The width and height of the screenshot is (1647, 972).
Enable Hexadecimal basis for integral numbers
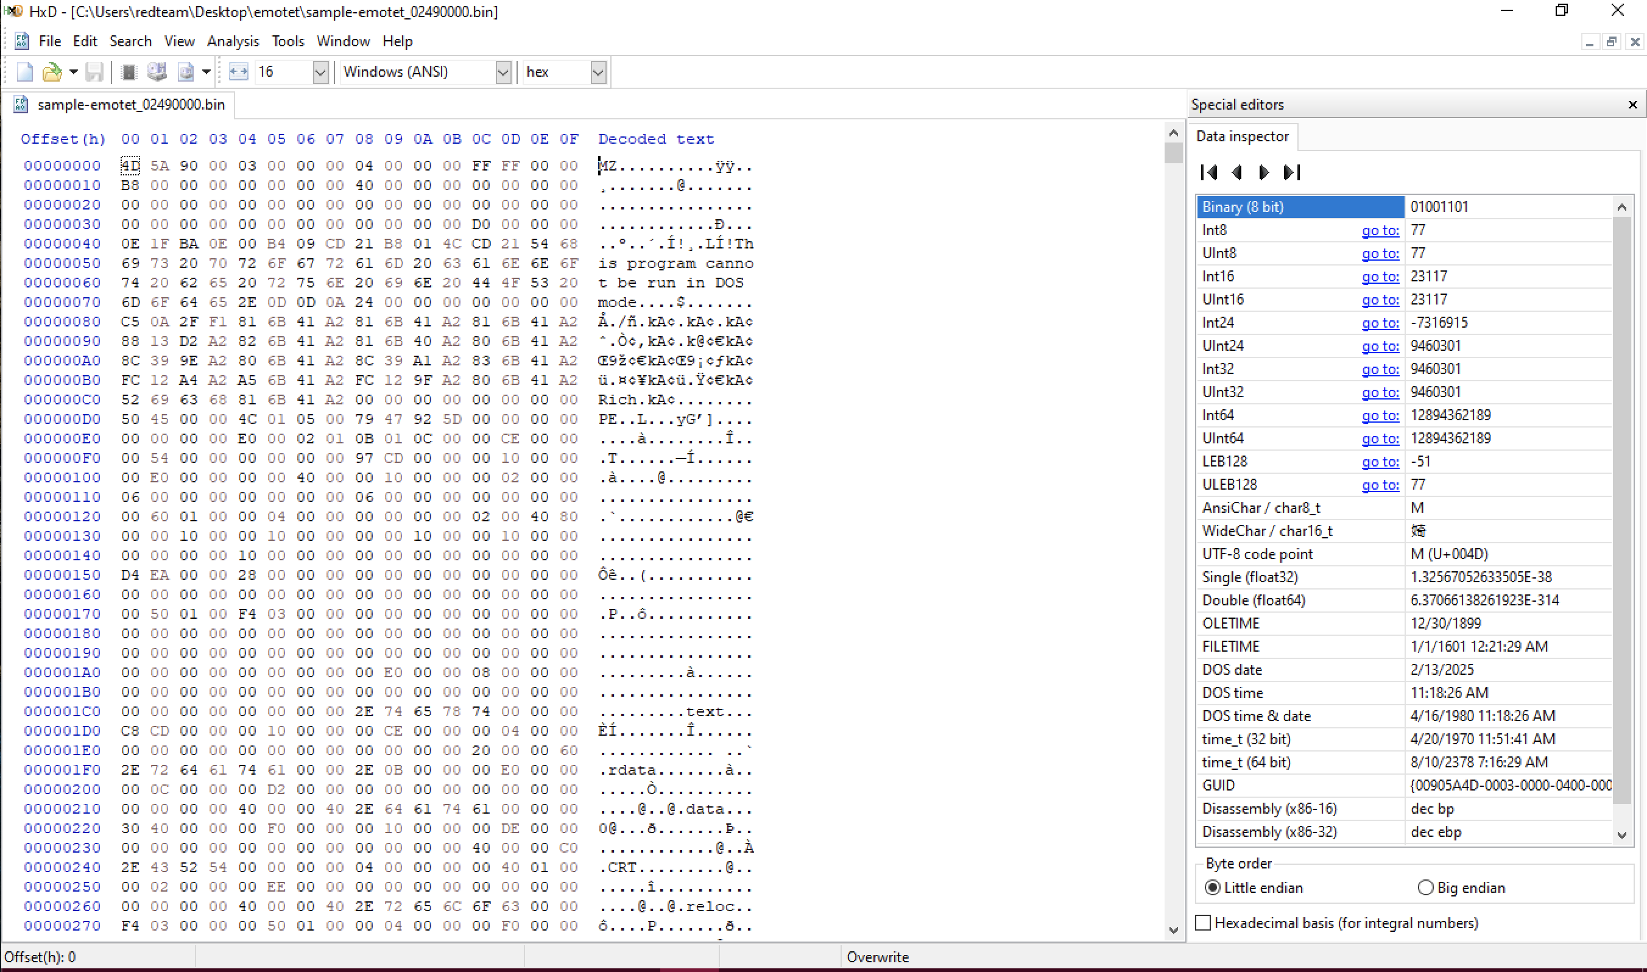pos(1336,923)
